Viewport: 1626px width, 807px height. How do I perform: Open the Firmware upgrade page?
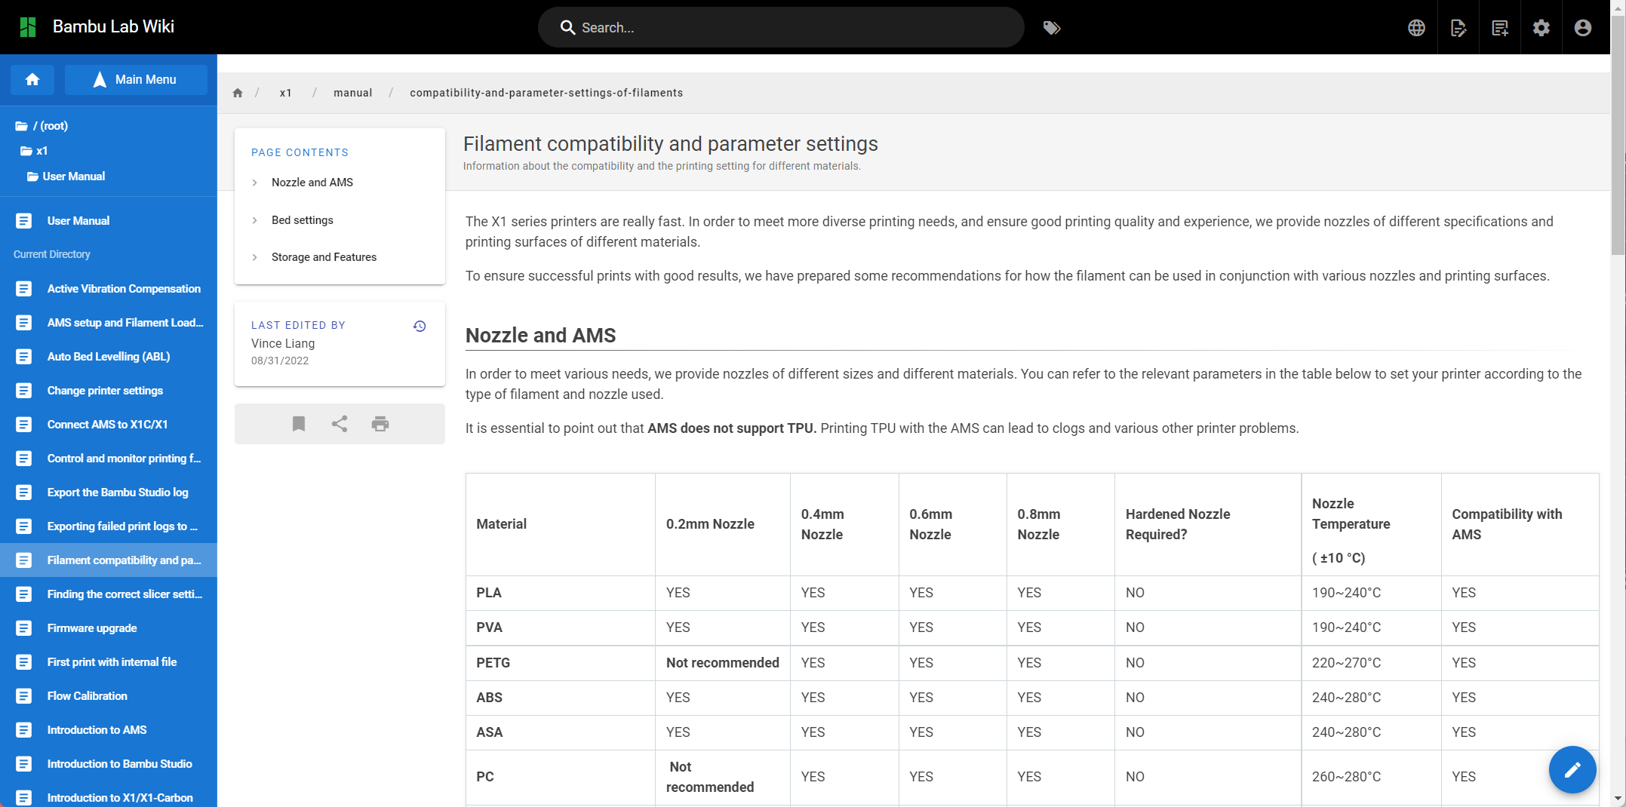pyautogui.click(x=91, y=627)
